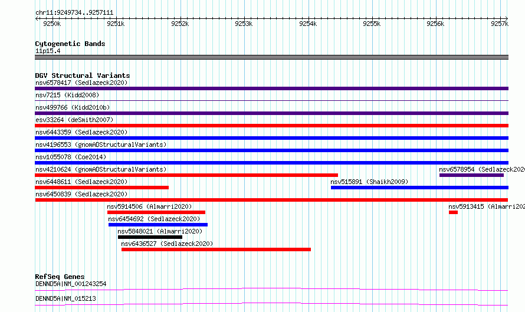Select the blue nsv515891 variant bar

pos(419,188)
